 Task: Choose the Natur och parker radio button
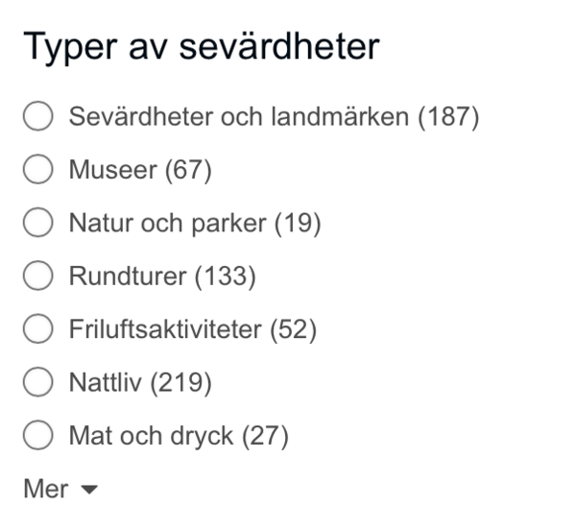pyautogui.click(x=37, y=224)
